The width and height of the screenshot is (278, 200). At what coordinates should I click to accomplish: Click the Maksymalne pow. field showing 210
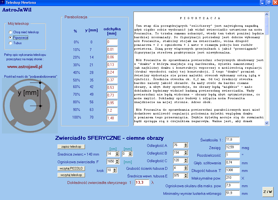(232, 178)
